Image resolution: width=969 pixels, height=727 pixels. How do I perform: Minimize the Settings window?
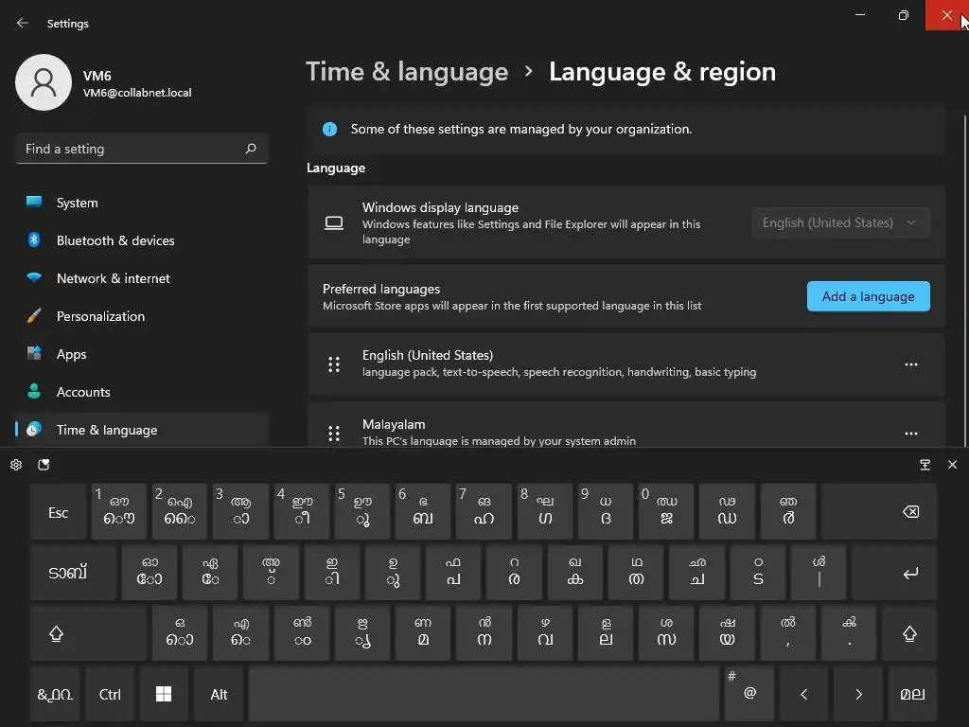860,15
